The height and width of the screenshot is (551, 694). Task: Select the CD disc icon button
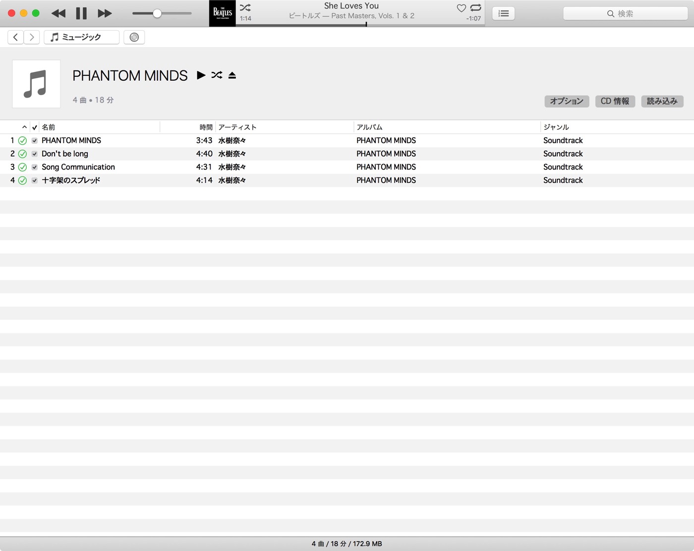[134, 37]
